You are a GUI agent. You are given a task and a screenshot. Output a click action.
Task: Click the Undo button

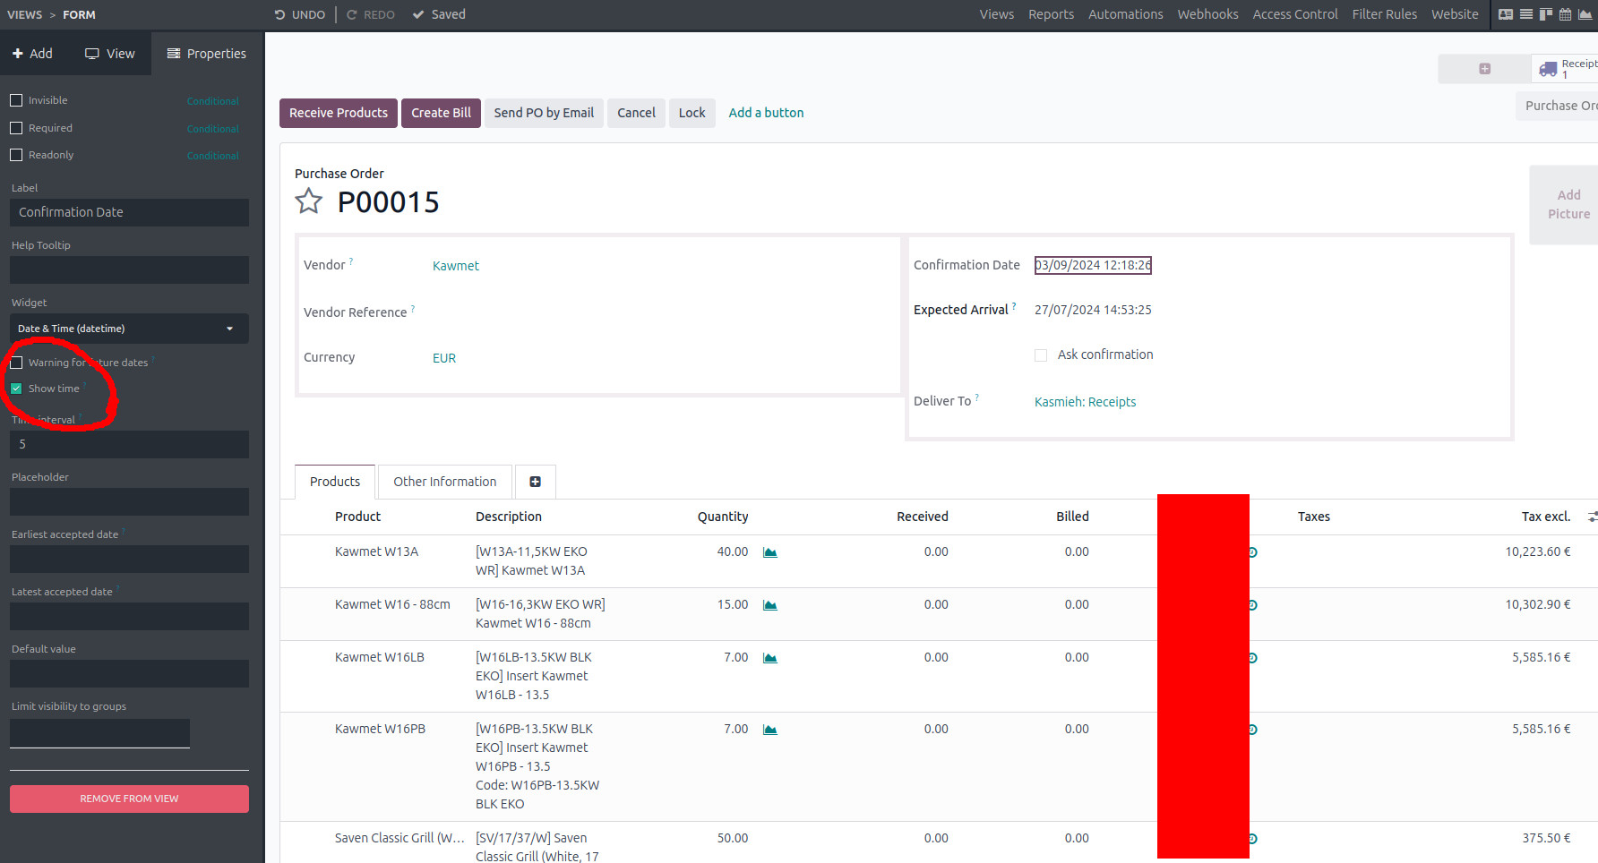[300, 14]
